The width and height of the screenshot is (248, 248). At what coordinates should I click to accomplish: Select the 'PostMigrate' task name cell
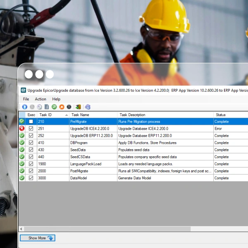coord(93,171)
